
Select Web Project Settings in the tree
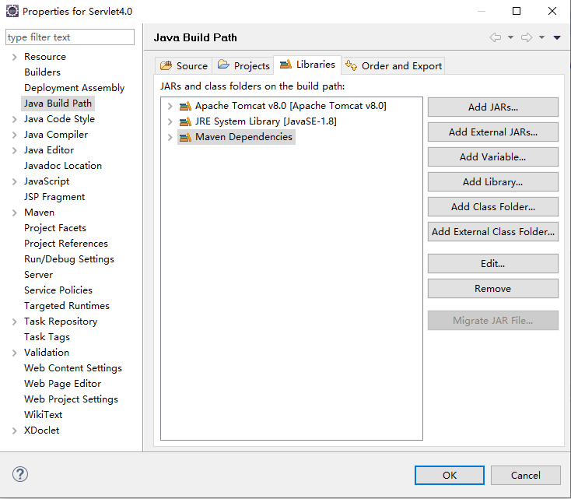[71, 399]
